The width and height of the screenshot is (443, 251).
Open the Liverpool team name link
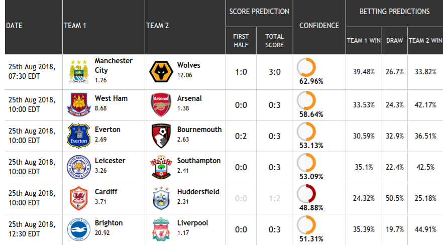pos(193,223)
